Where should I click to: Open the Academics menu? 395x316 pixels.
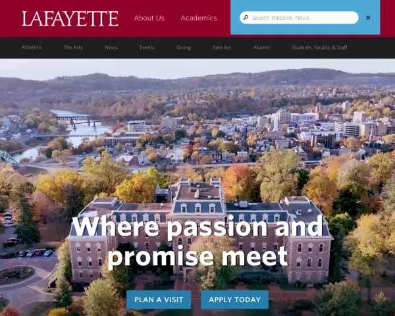(199, 18)
